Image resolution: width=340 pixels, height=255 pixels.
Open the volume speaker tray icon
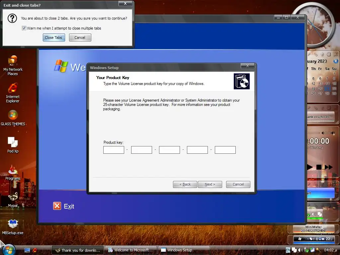(300, 250)
